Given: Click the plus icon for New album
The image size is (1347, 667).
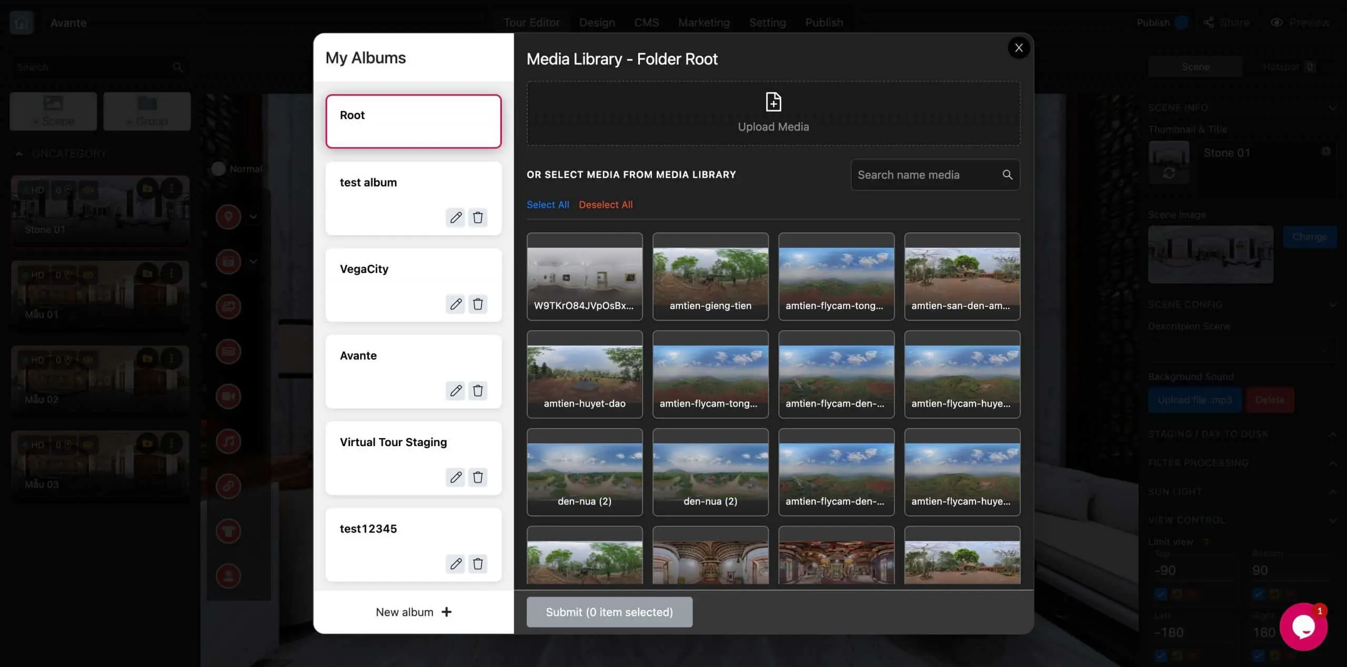Looking at the screenshot, I should [447, 612].
